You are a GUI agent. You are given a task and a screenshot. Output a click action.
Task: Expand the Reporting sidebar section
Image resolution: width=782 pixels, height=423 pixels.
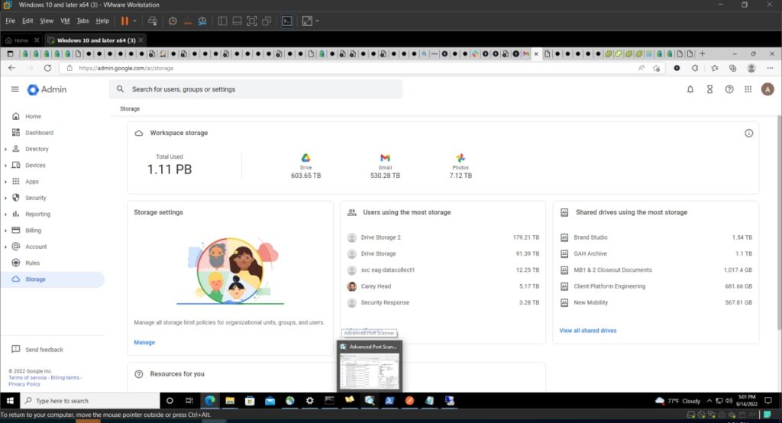[x=5, y=215]
